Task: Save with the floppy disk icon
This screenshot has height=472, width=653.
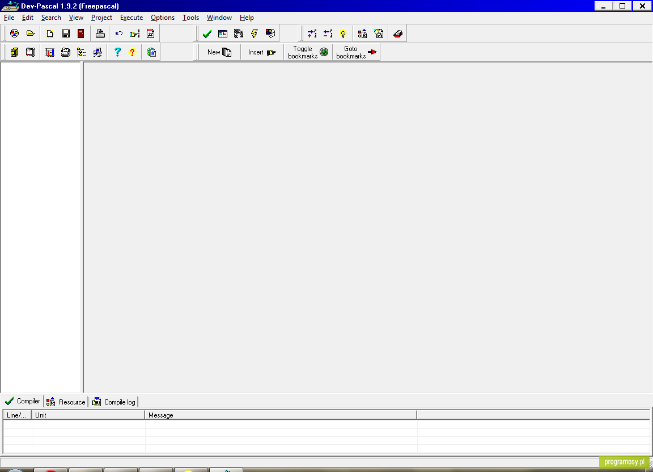Action: point(66,33)
